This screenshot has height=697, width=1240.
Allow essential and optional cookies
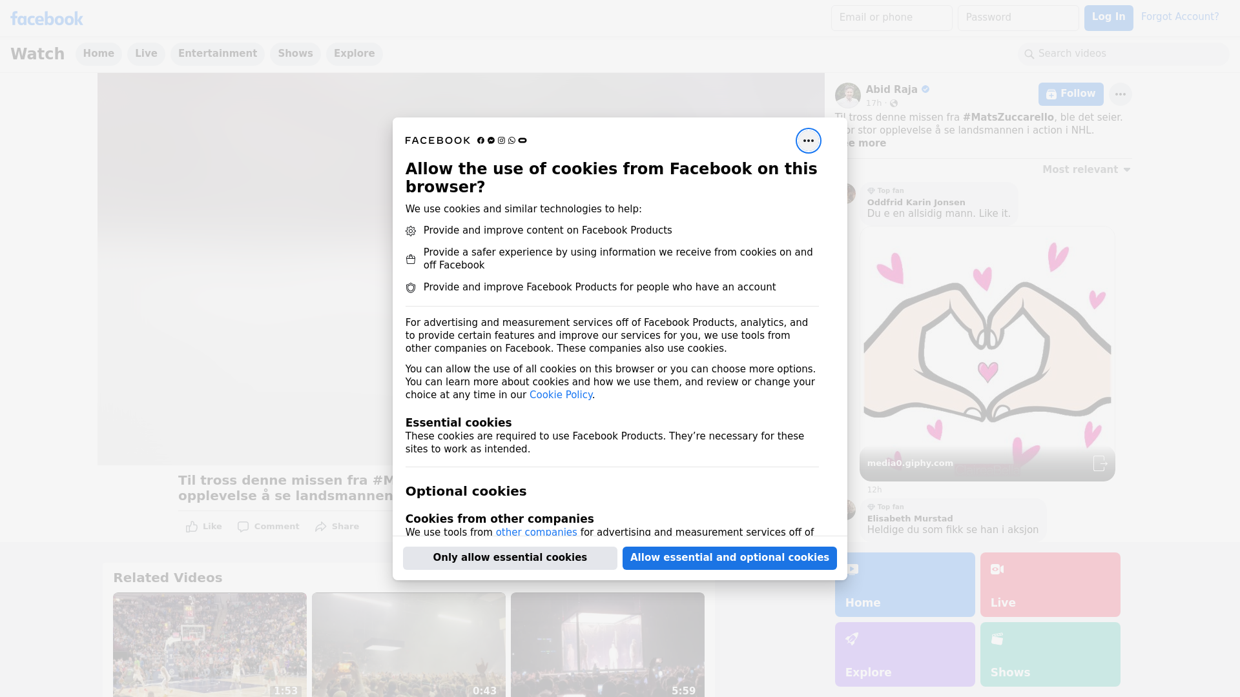(x=729, y=558)
